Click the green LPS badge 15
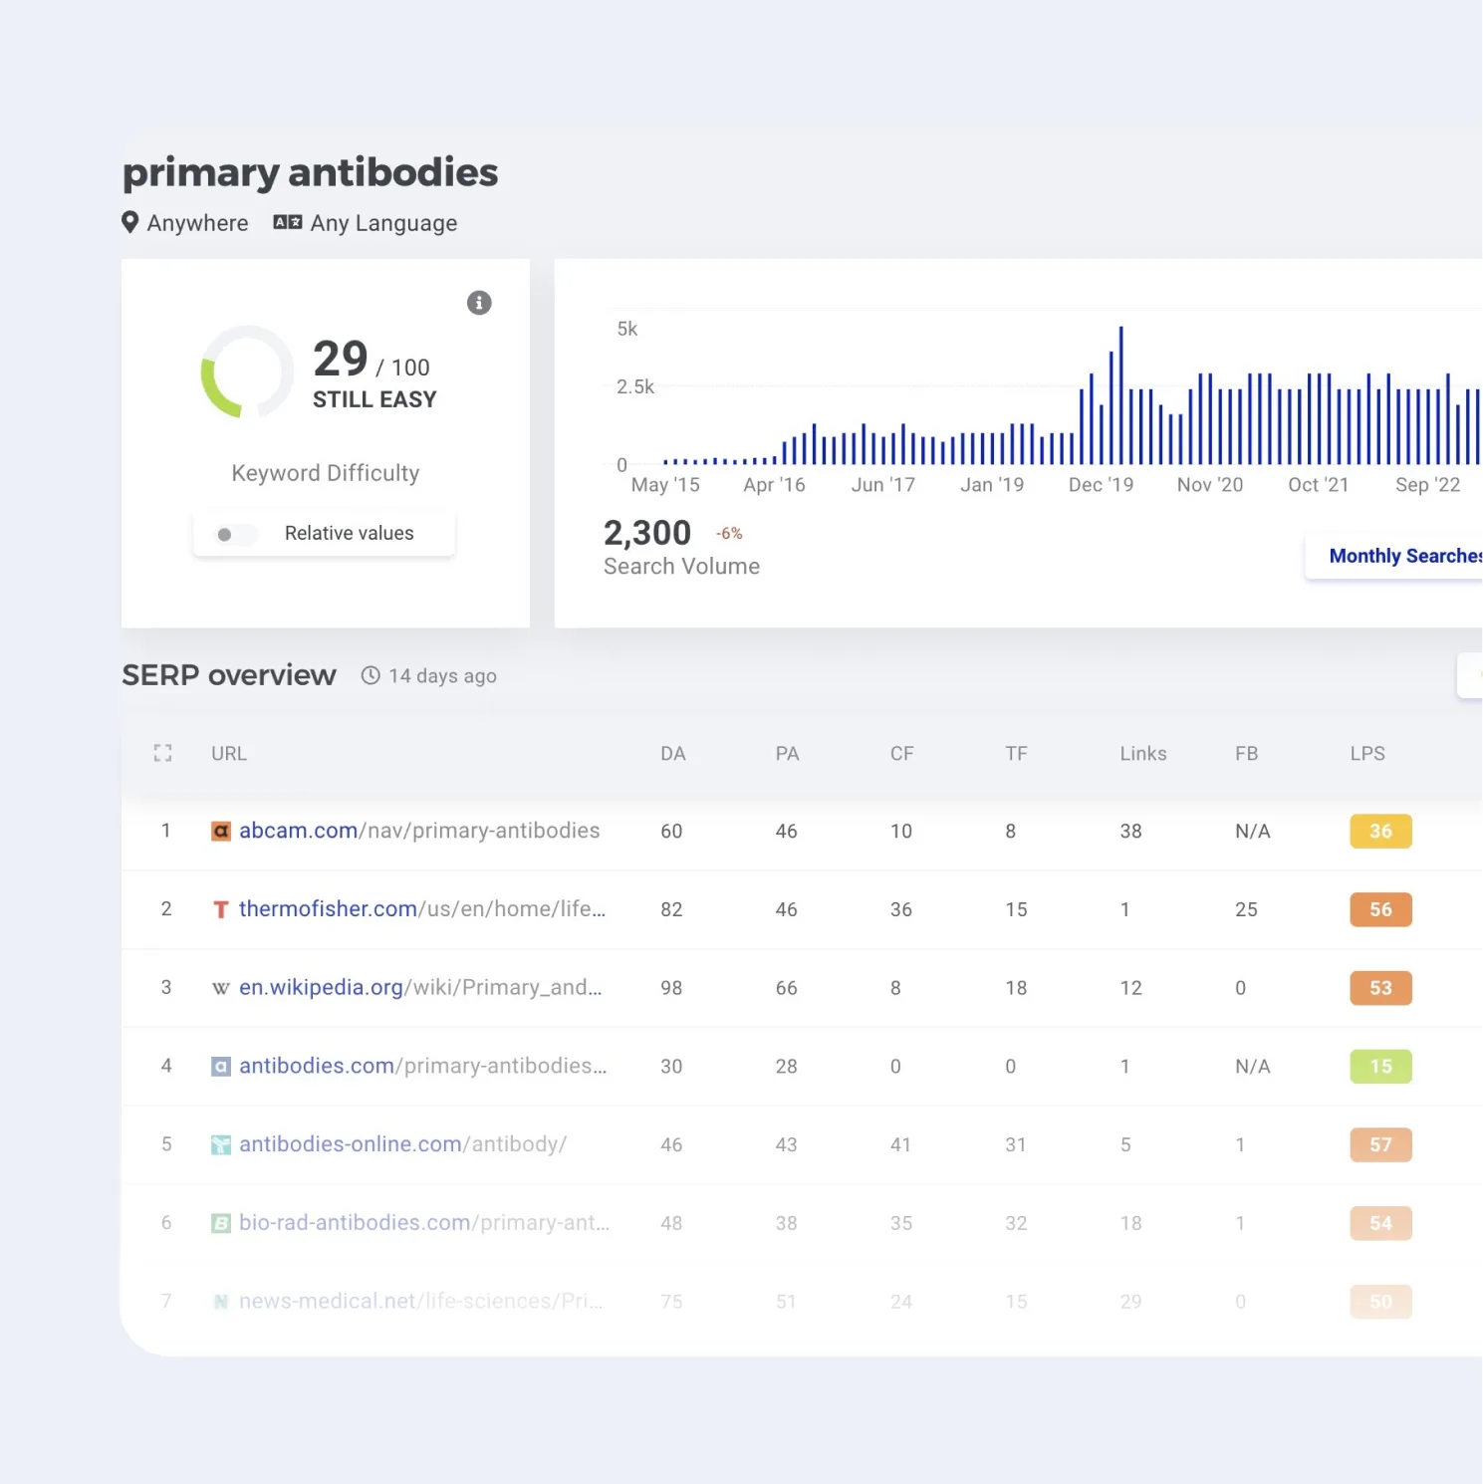The image size is (1483, 1484). click(x=1380, y=1067)
